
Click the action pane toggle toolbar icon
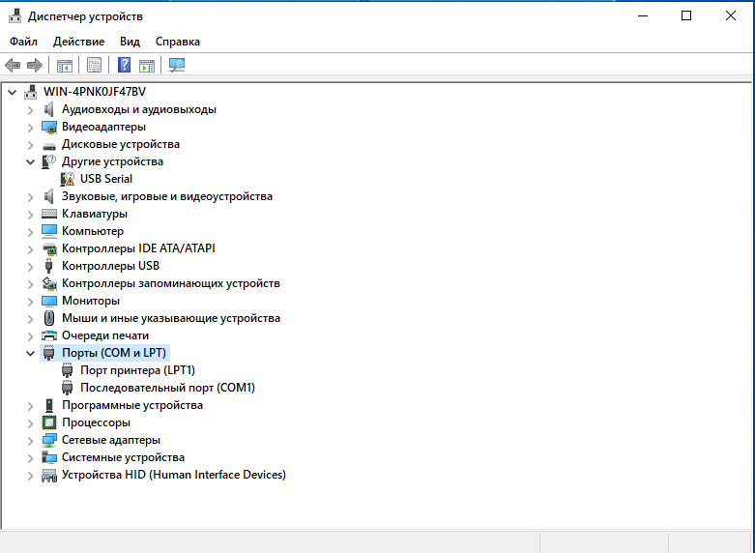(147, 65)
